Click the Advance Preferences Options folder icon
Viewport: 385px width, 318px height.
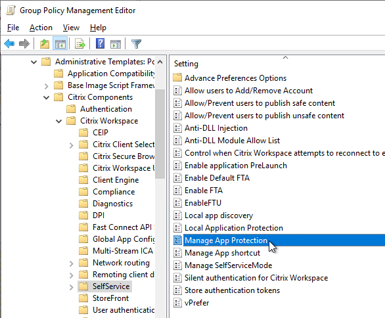177,78
